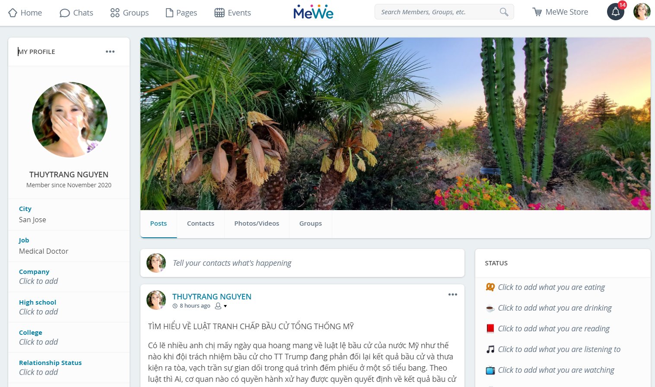Viewport: 655px width, 387px height.
Task: Open the post's three-dot options menu
Action: point(453,295)
